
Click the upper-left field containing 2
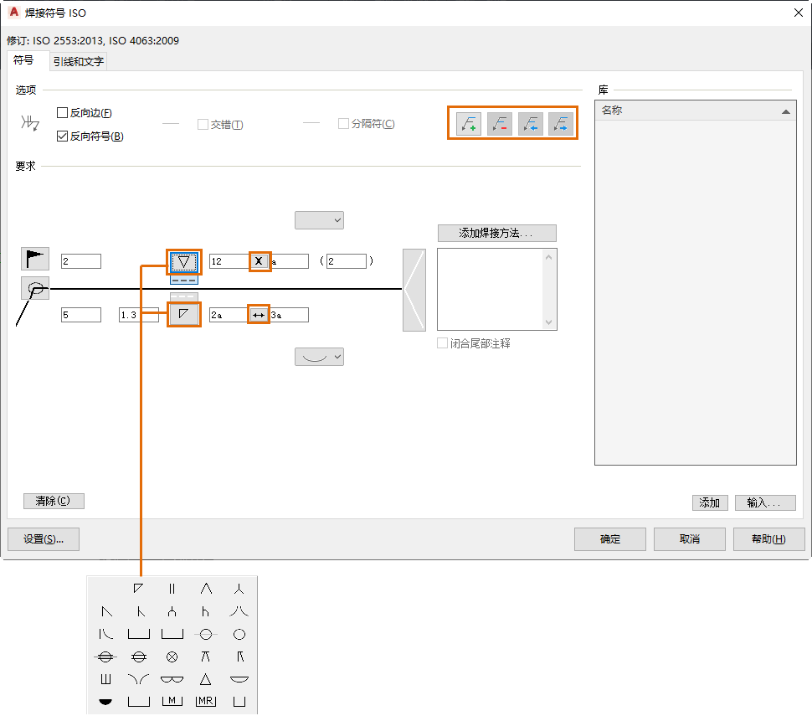pos(81,261)
